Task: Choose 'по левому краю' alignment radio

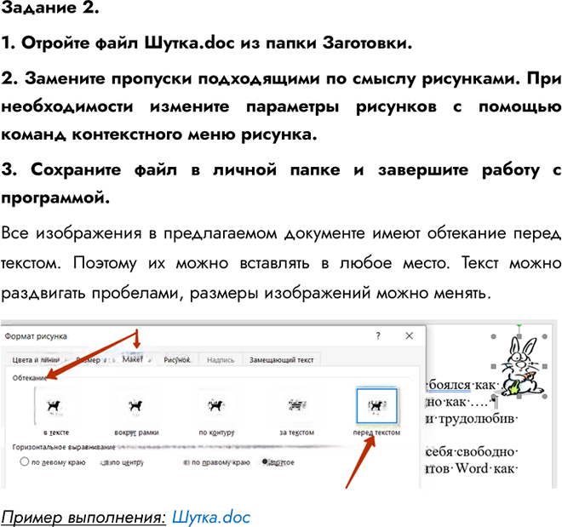Action: pos(25,461)
